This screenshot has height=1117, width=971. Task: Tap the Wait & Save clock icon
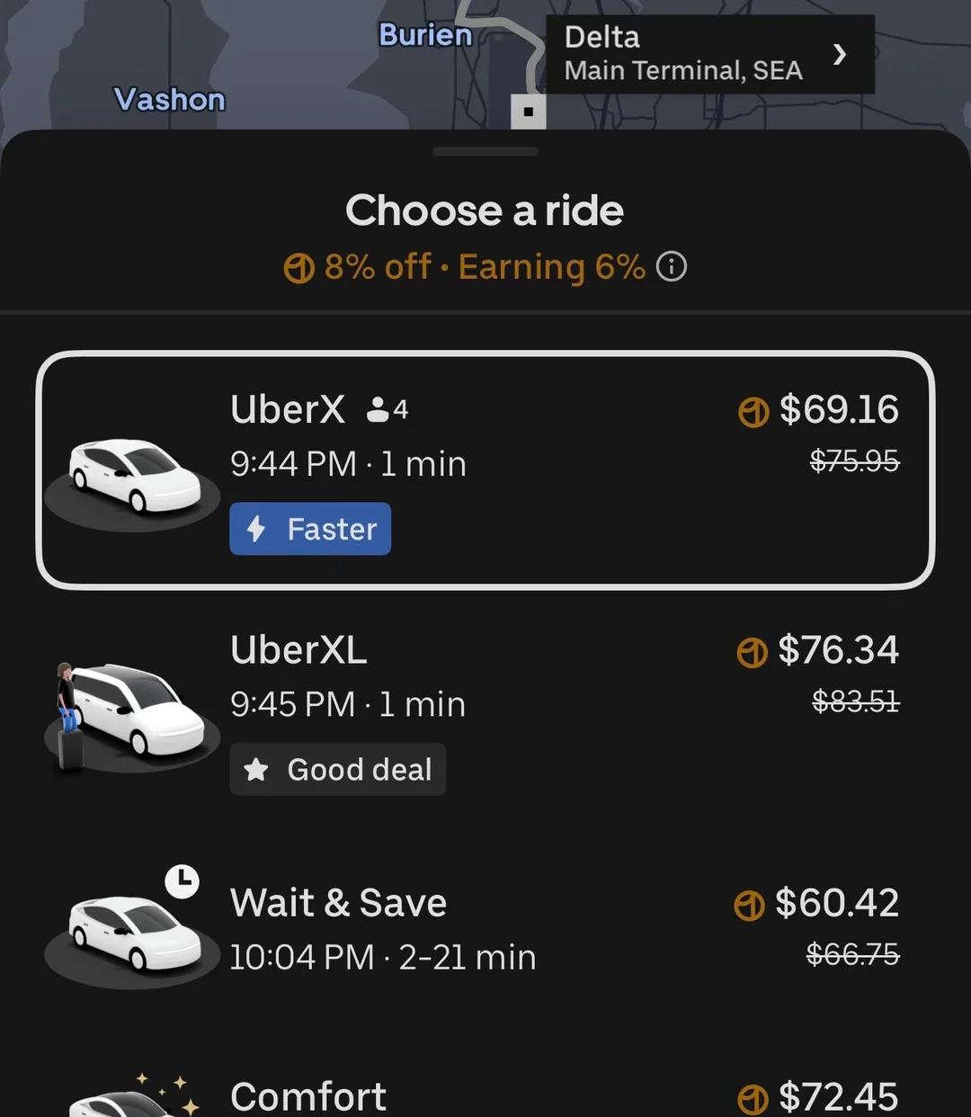point(183,881)
